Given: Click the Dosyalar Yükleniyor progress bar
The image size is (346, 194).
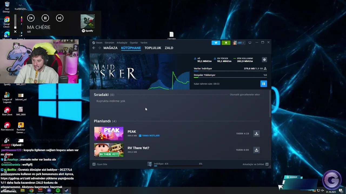Looking at the screenshot, I should point(230,78).
